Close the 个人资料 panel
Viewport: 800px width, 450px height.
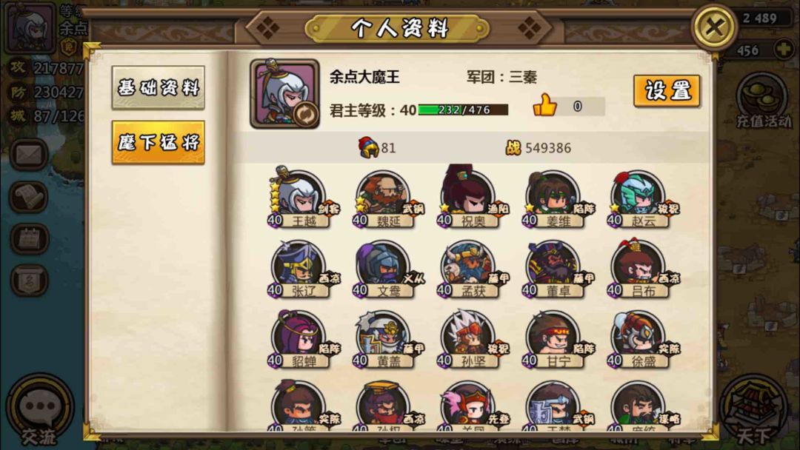714,27
